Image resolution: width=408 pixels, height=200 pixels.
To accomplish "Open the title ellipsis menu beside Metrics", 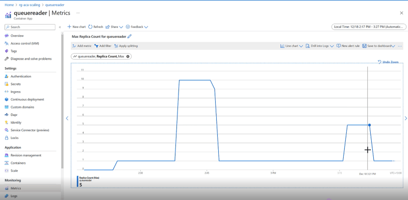I will tap(78, 13).
